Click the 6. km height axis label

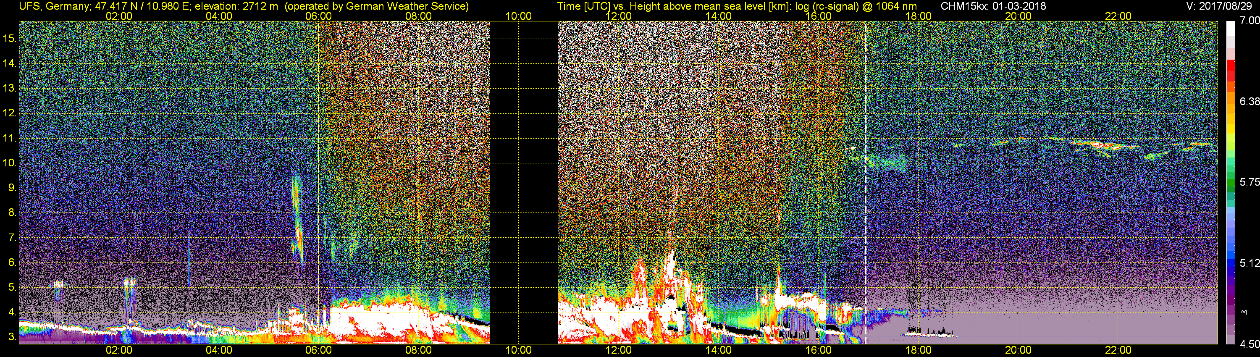(12, 262)
